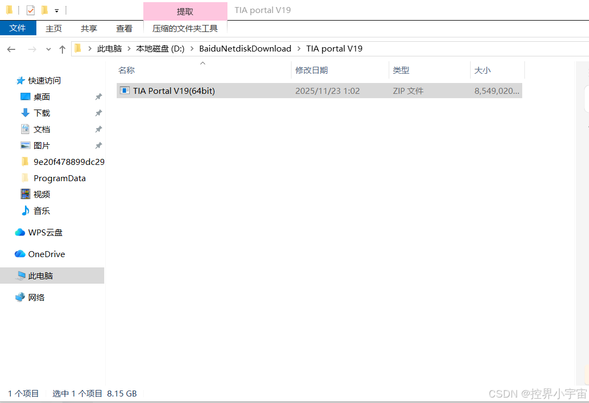The height and width of the screenshot is (403, 589).
Task: Open the recent locations dropdown arrow
Action: tap(48, 49)
